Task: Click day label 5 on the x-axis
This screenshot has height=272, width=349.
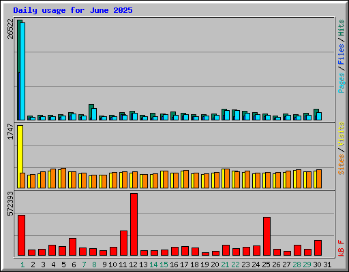Action: tap(63, 265)
